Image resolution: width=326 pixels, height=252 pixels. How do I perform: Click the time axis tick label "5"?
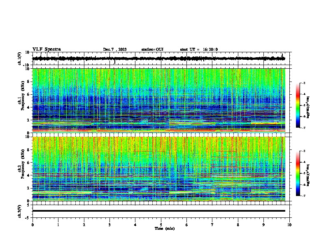coord(161,225)
